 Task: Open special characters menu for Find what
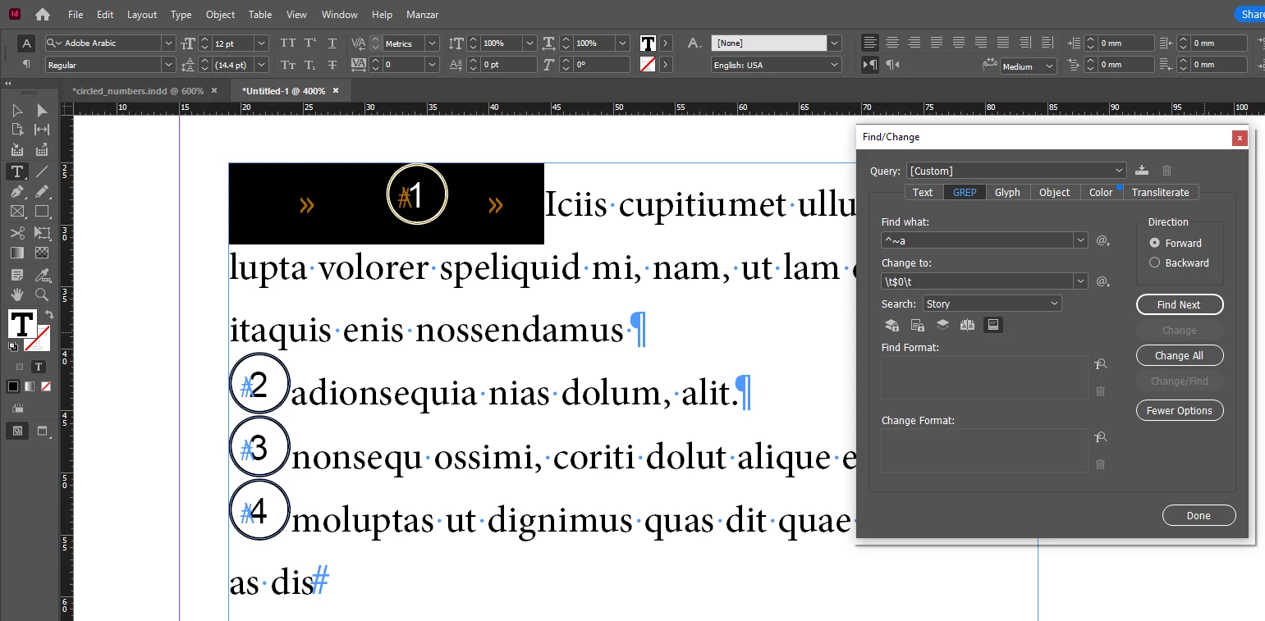(1102, 240)
